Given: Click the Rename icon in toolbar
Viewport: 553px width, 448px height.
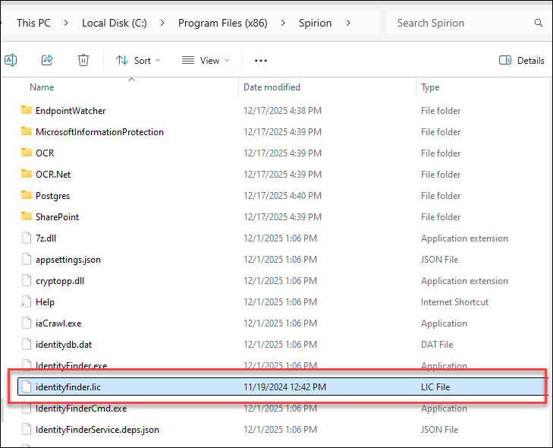Looking at the screenshot, I should point(11,60).
